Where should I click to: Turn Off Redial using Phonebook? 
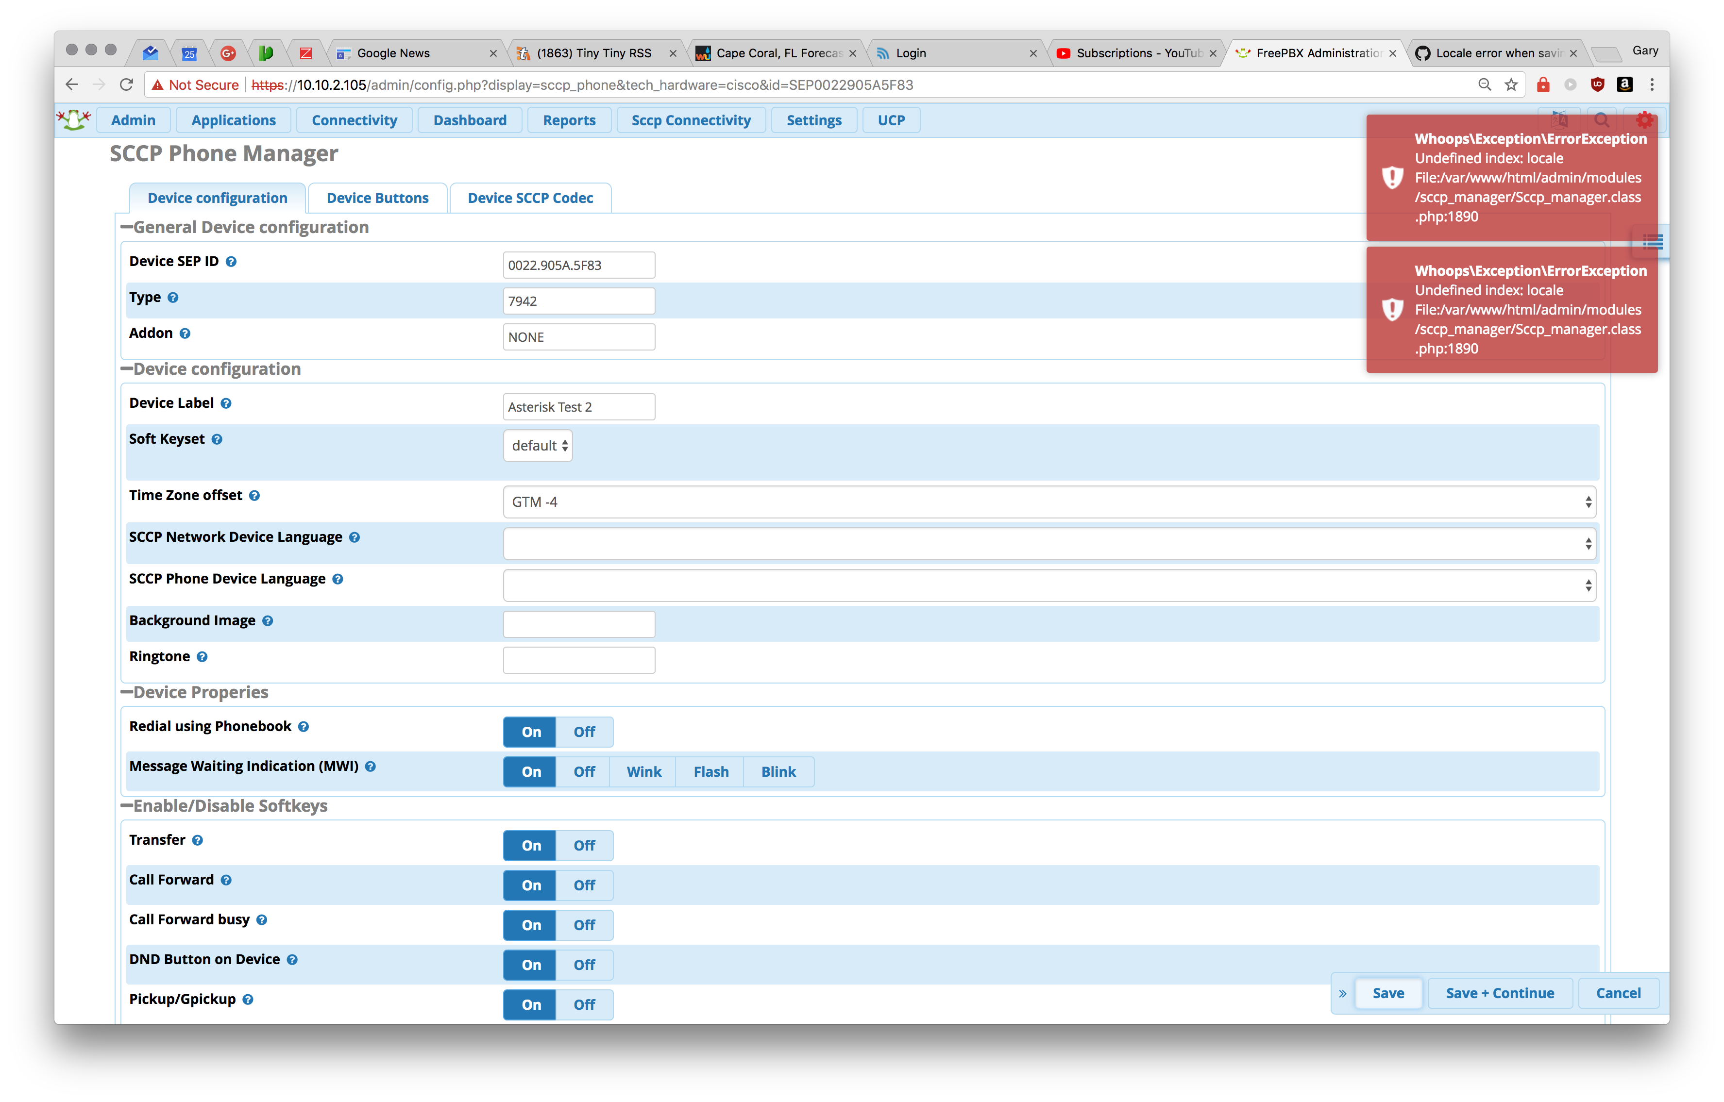[584, 732]
